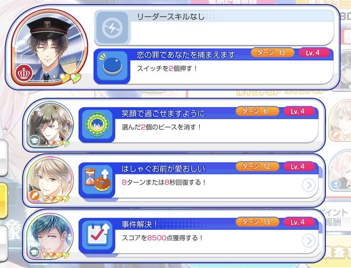This screenshot has height=268, width=351.
Task: Select the blue-haired winking character portrait
Action: [50, 236]
